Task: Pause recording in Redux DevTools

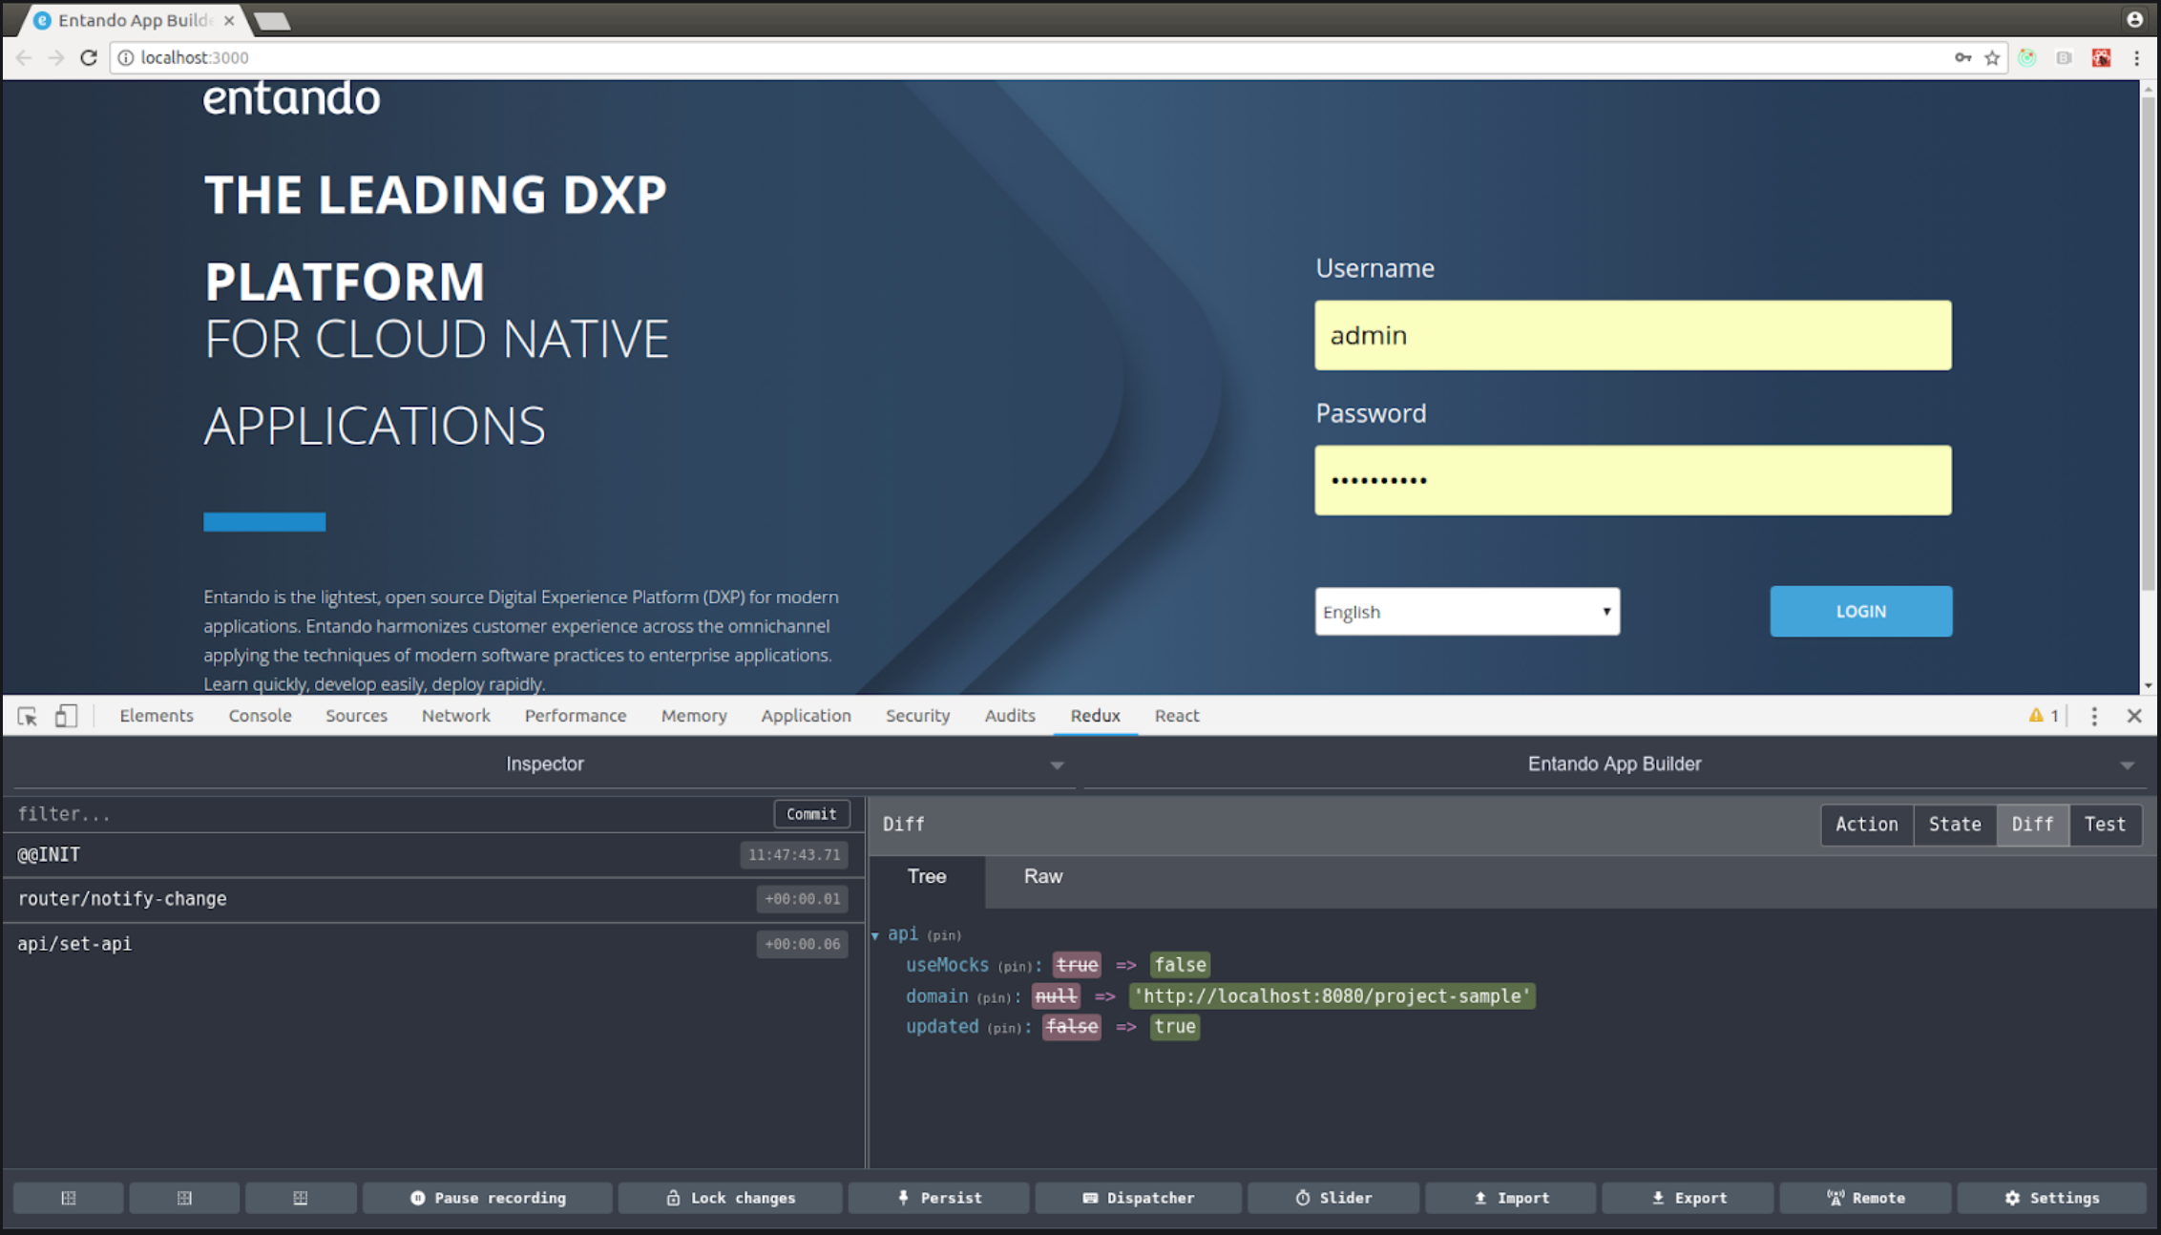Action: 488,1198
